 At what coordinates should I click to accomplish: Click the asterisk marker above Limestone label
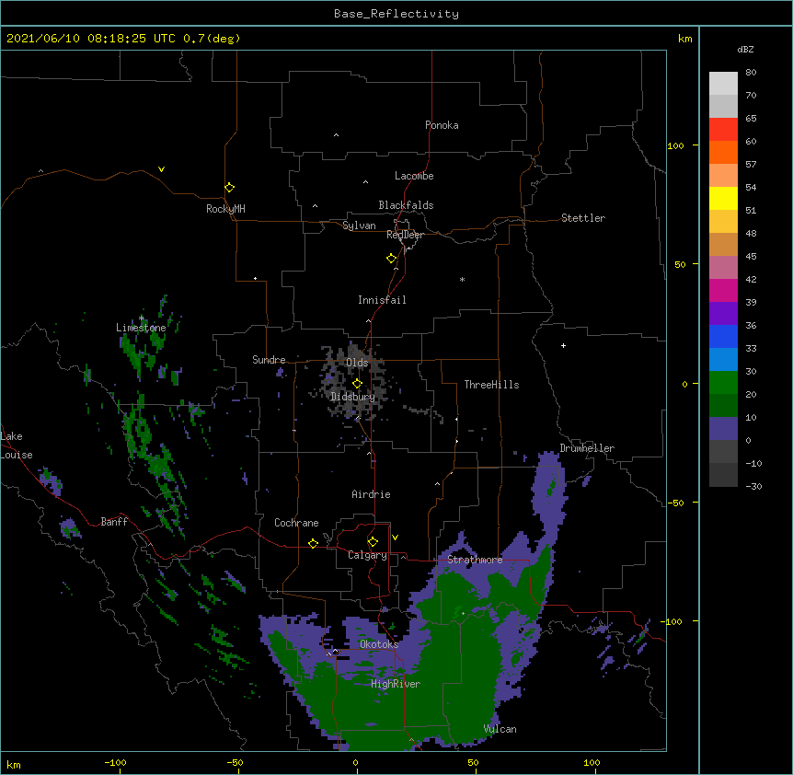click(x=142, y=318)
